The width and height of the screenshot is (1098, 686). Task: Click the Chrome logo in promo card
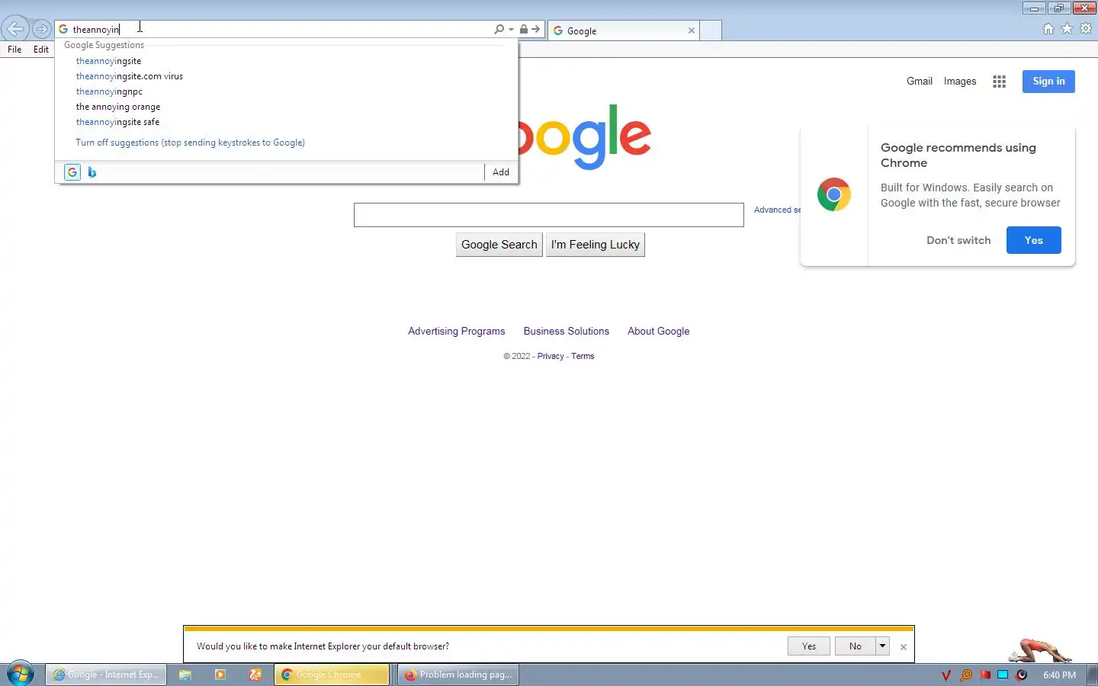click(833, 194)
